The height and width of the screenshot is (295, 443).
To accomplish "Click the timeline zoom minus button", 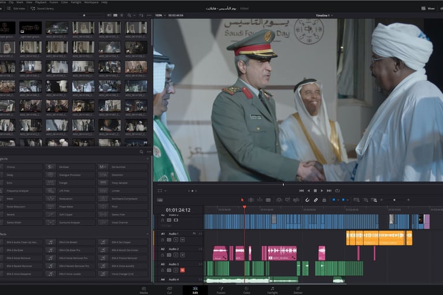I will 381,200.
